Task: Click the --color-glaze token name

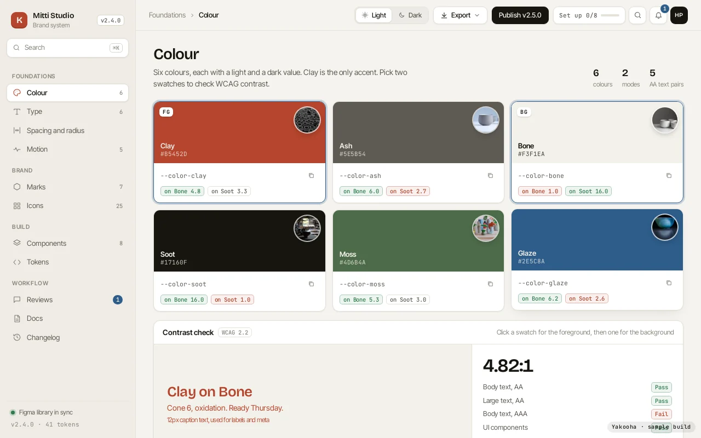Action: tap(543, 283)
